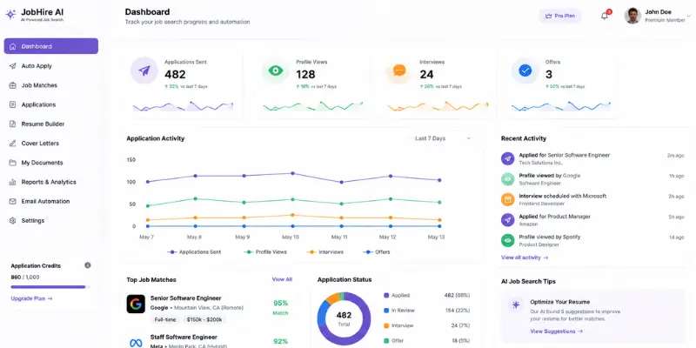Click the Reports & Analytics chart icon
The width and height of the screenshot is (696, 348).
12,182
